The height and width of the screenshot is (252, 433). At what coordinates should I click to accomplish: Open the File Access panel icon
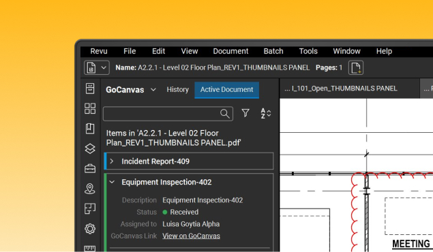(x=90, y=89)
